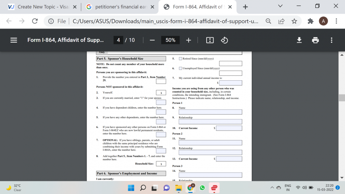Open Chrome three-dot menu
The width and height of the screenshot is (345, 194).
coord(336,21)
